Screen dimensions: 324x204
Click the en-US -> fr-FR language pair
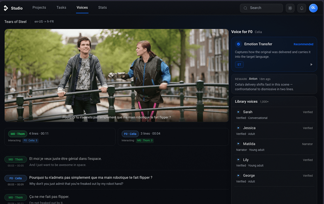(x=44, y=22)
